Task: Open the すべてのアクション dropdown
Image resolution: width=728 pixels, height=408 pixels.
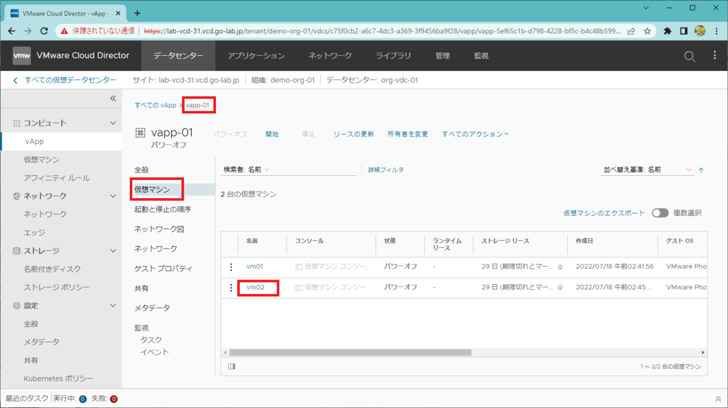Action: (475, 134)
